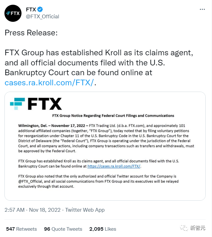This screenshot has height=237, width=212.
Task: View the 2,095 Likes list
Action: tap(103, 229)
